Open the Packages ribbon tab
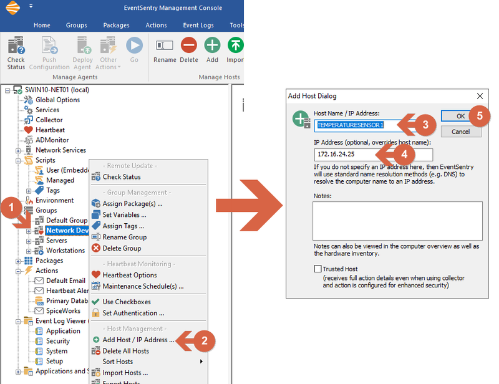 (116, 25)
